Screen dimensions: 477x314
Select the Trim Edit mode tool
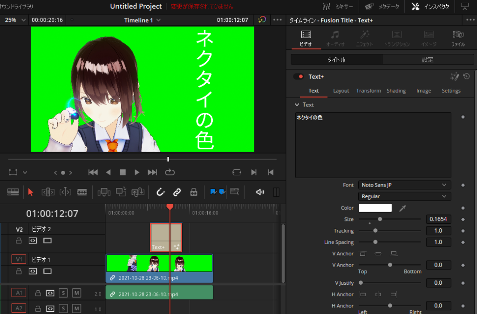click(48, 192)
